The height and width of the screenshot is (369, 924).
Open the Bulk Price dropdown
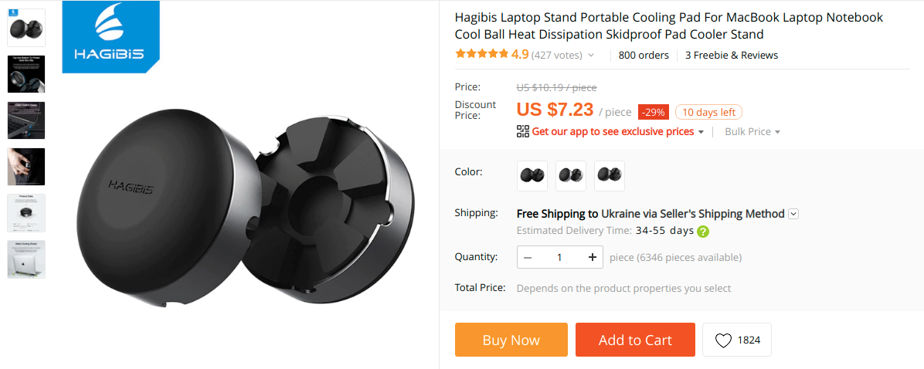(x=752, y=132)
